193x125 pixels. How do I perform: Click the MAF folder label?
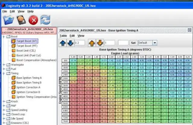[14, 106]
